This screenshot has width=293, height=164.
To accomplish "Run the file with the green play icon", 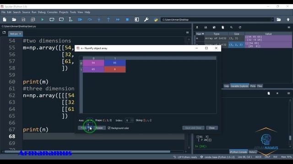I will click(x=43, y=20).
